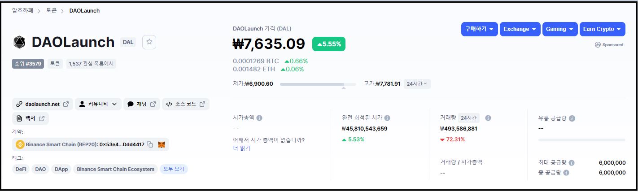Open the 커뮤니티 dropdown
Screen dimensions: 638x192
[98, 104]
